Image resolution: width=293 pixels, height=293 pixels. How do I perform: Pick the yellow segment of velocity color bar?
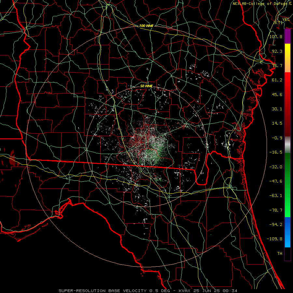pos(287,51)
